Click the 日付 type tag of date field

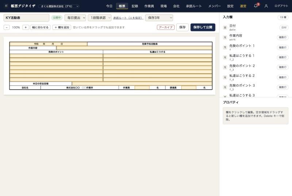(284, 28)
